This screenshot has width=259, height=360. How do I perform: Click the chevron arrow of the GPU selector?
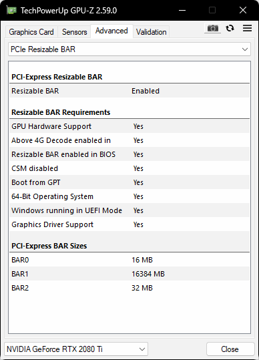(142, 349)
